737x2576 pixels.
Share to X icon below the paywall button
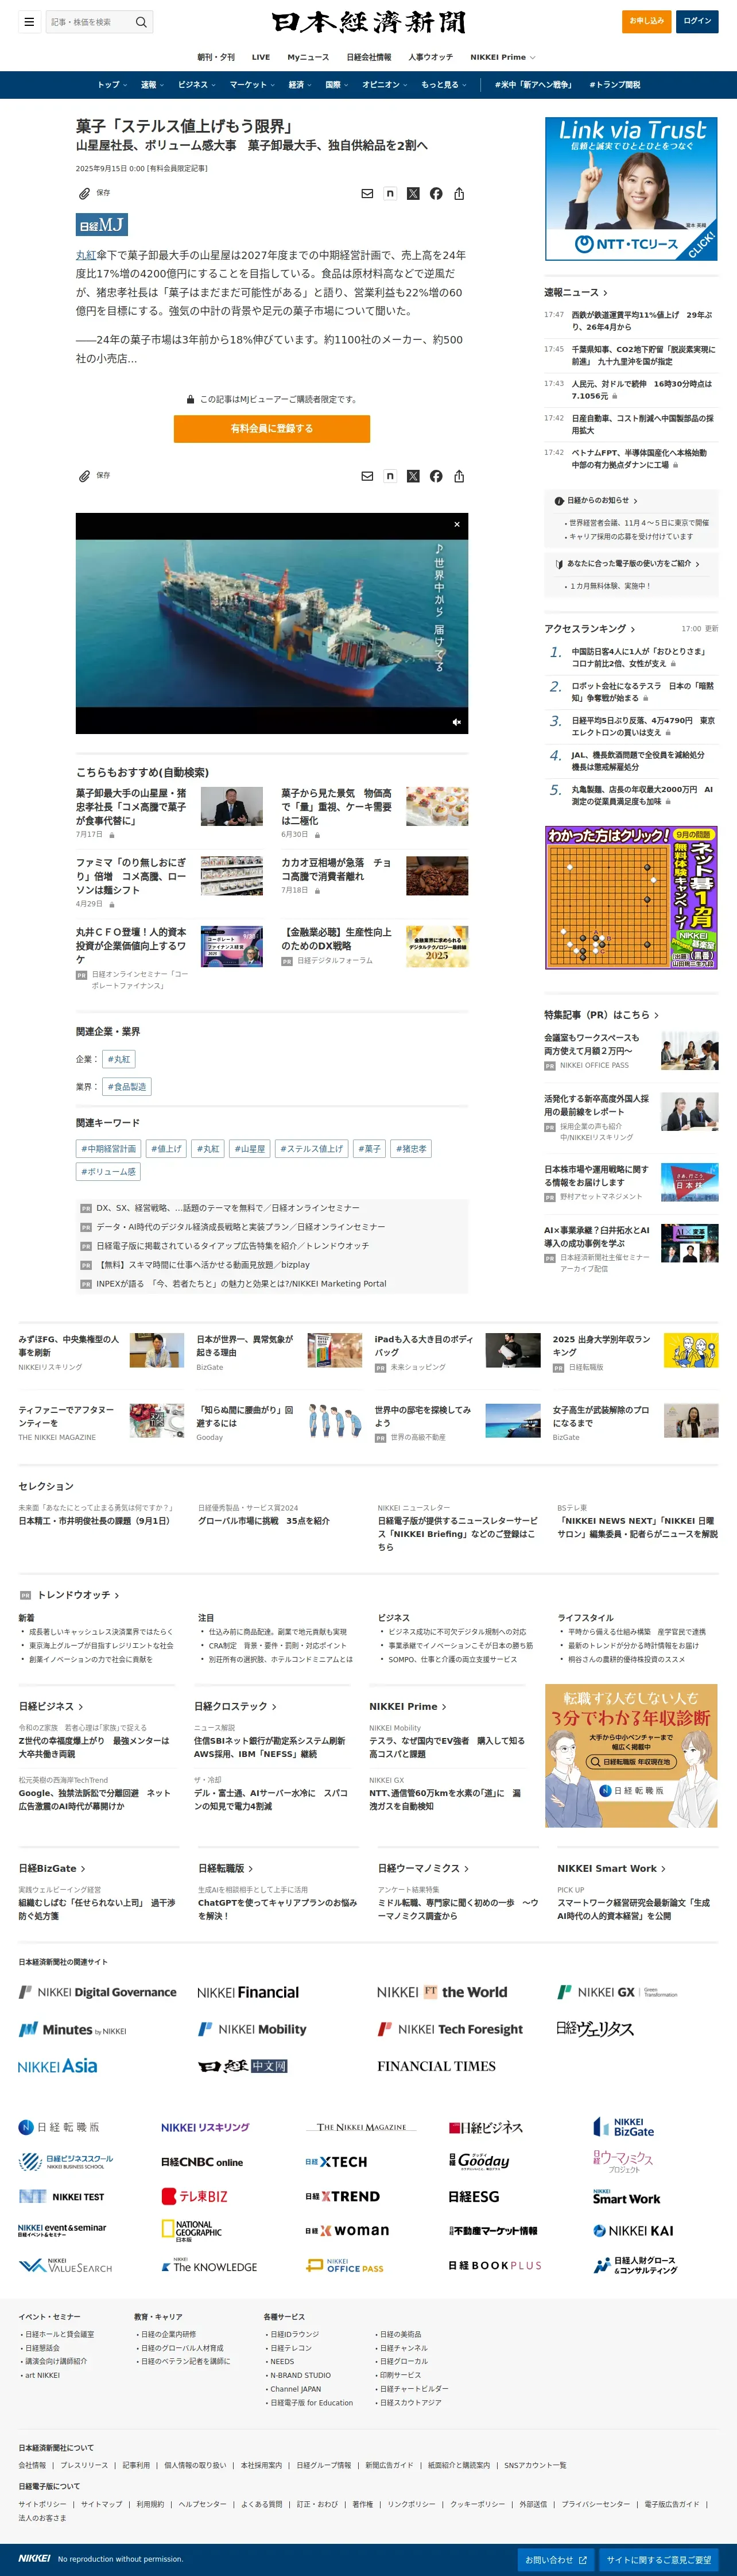(x=413, y=476)
